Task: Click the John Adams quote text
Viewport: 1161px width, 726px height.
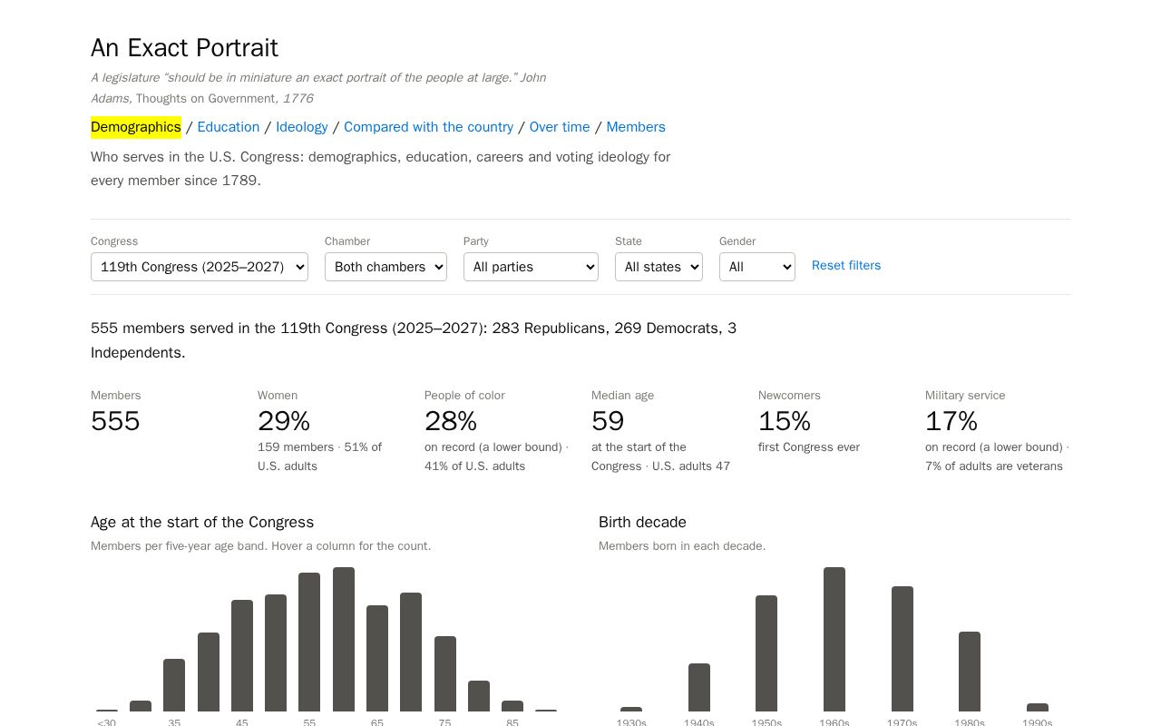Action: coord(318,88)
